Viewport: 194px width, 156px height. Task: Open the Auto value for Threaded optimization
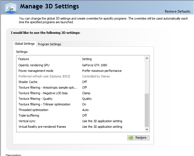click(85, 110)
